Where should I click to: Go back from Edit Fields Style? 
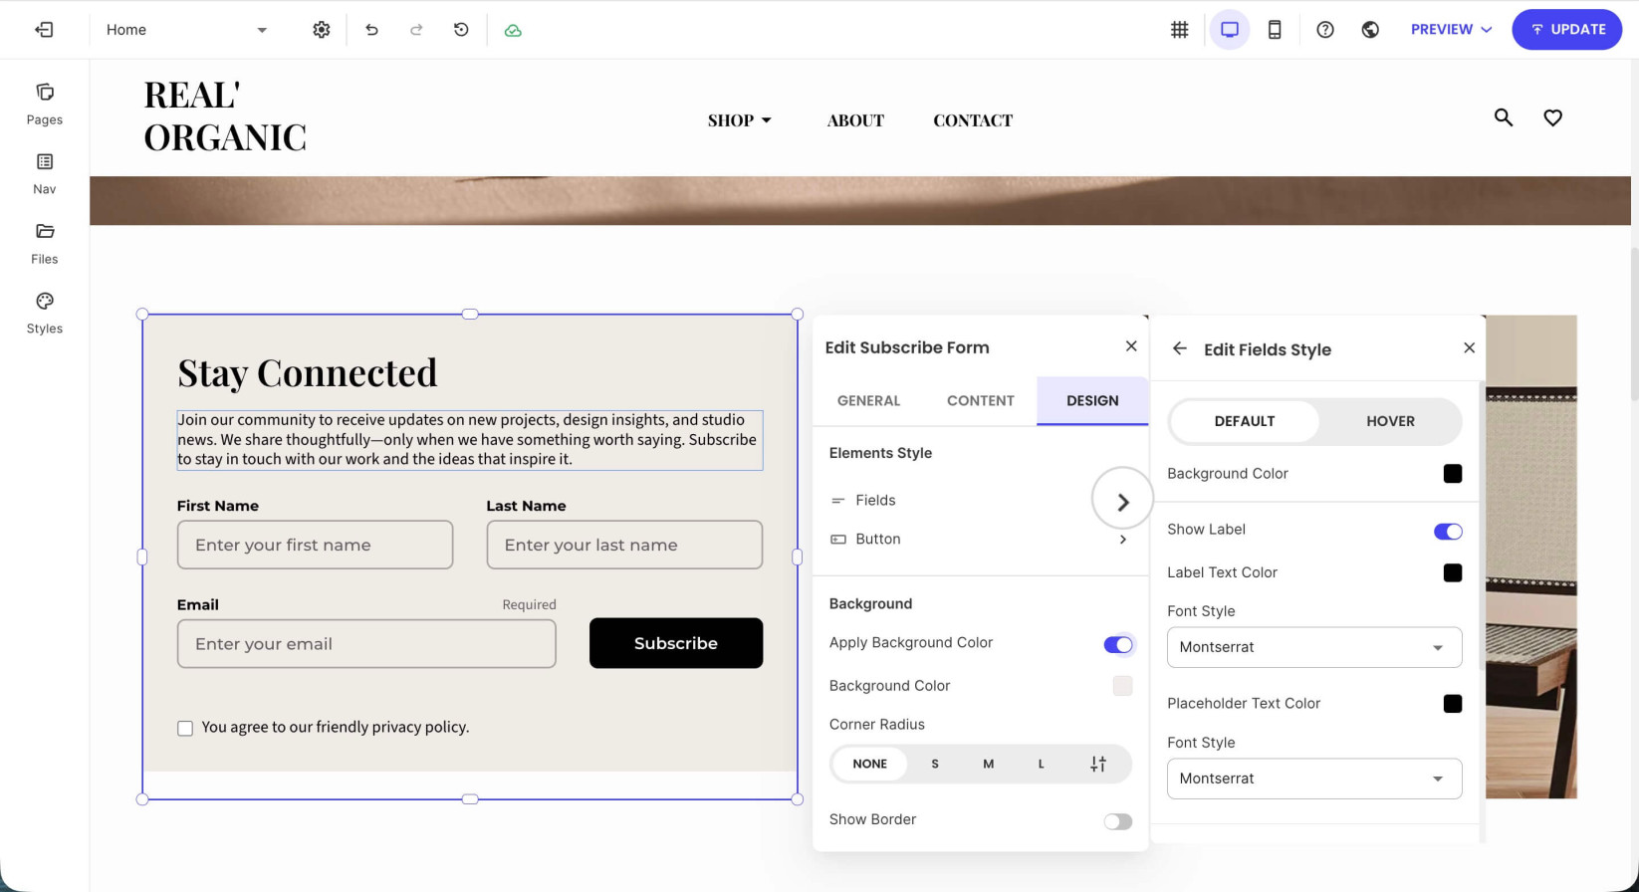[x=1180, y=347]
